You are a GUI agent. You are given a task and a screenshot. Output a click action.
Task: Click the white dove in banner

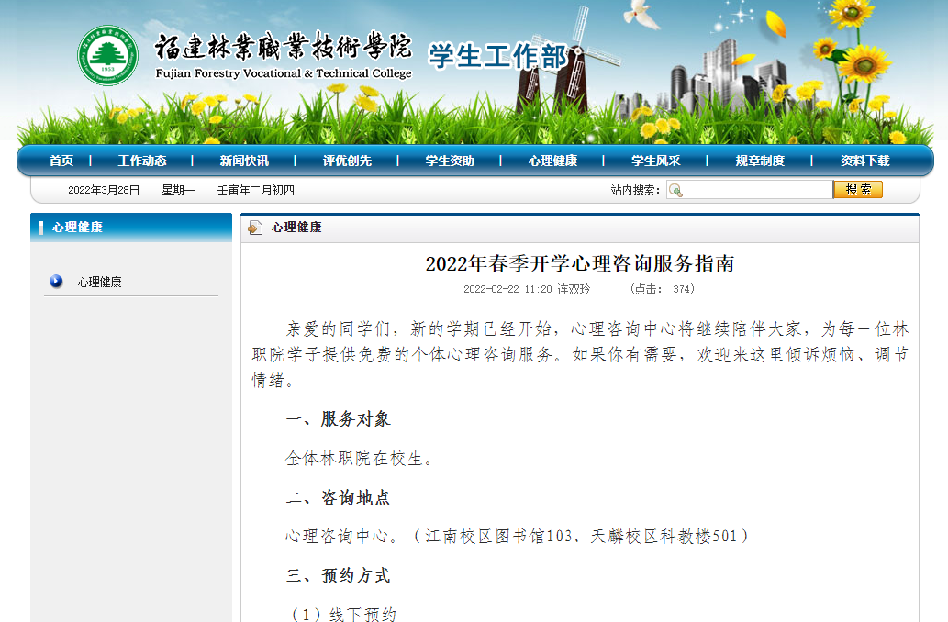point(641,14)
